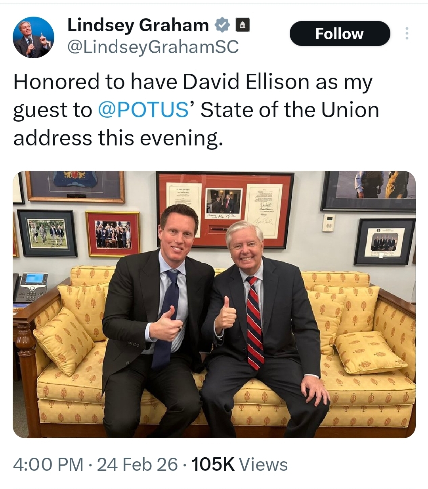The width and height of the screenshot is (428, 489).
Task: Open the @LindseyGrahamSC handle link
Action: coord(153,47)
